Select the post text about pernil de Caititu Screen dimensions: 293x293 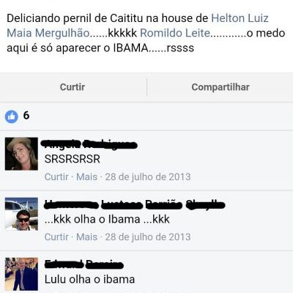146,33
